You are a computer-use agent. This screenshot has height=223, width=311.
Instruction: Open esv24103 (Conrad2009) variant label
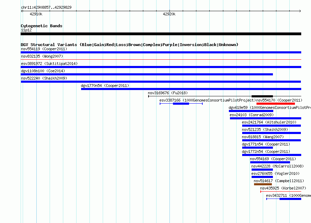pyautogui.click(x=252, y=115)
